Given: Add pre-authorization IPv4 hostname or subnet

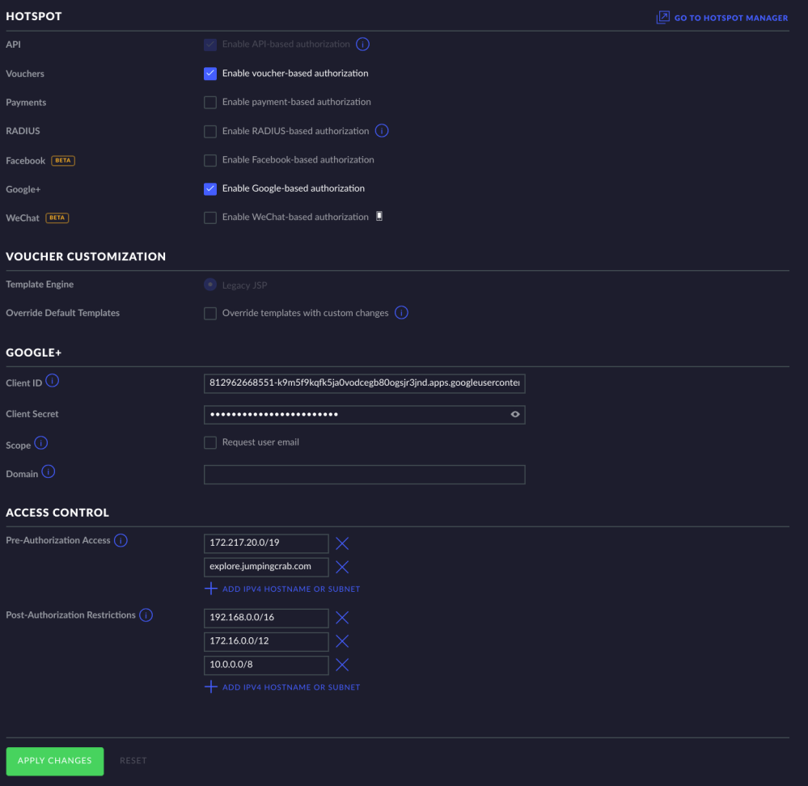Looking at the screenshot, I should 283,589.
